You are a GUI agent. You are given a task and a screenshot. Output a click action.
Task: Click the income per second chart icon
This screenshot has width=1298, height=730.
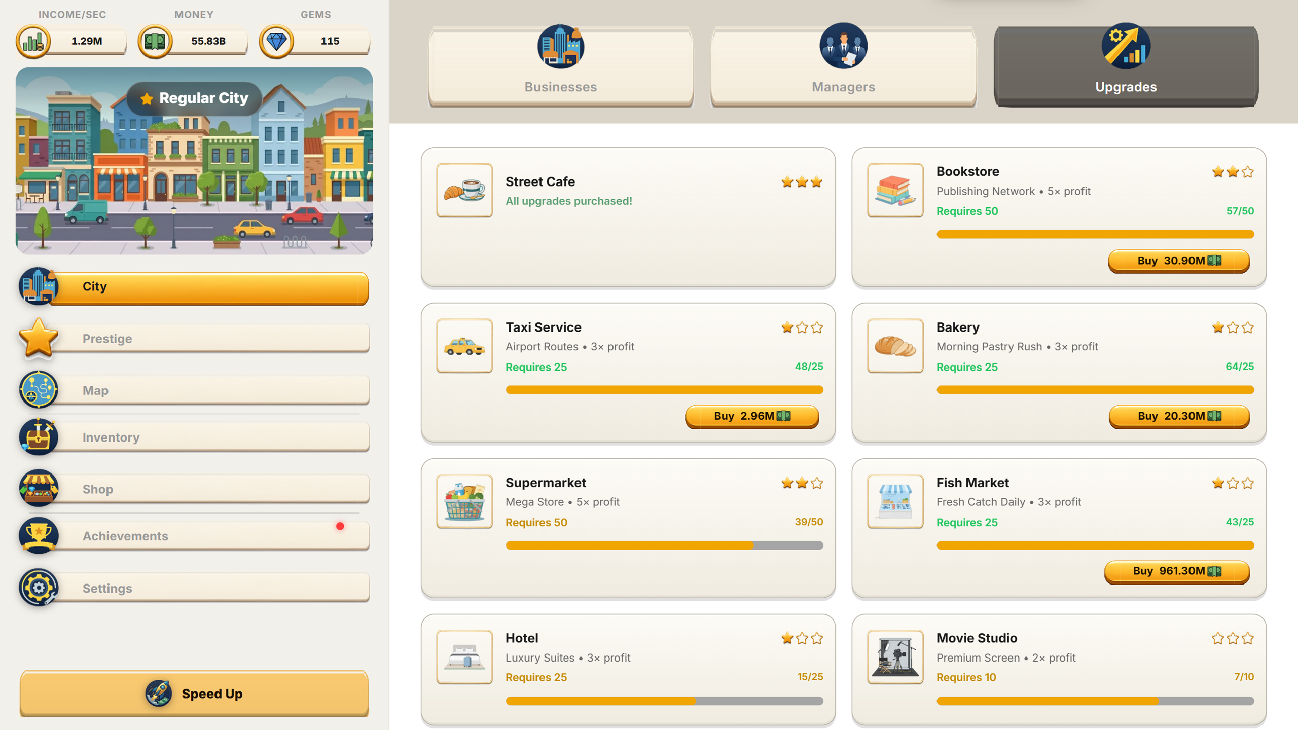[x=33, y=42]
